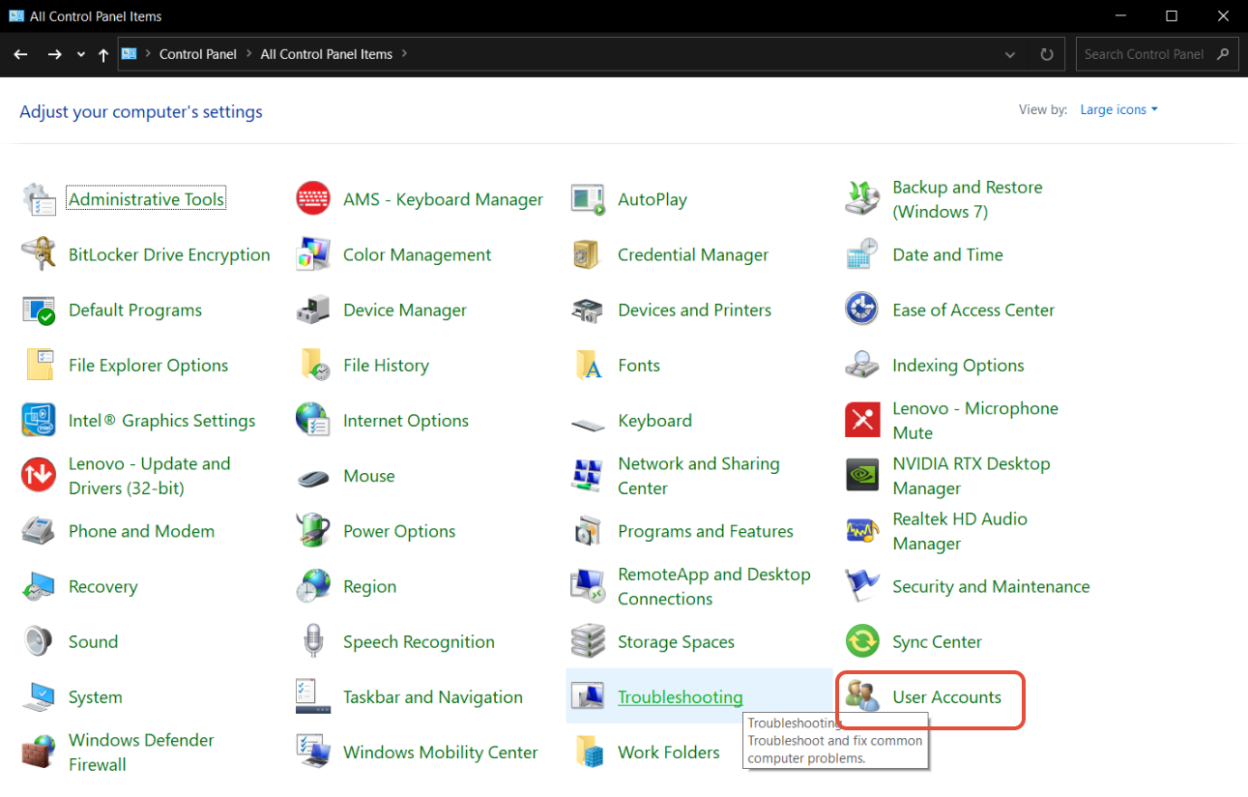Go forward with the Forward arrow

tap(54, 54)
